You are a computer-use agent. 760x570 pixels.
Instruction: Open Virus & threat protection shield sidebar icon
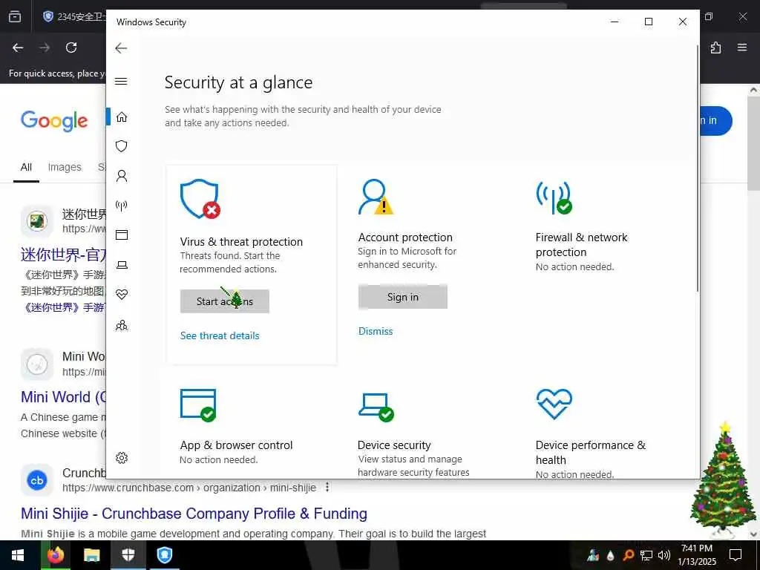pos(122,146)
